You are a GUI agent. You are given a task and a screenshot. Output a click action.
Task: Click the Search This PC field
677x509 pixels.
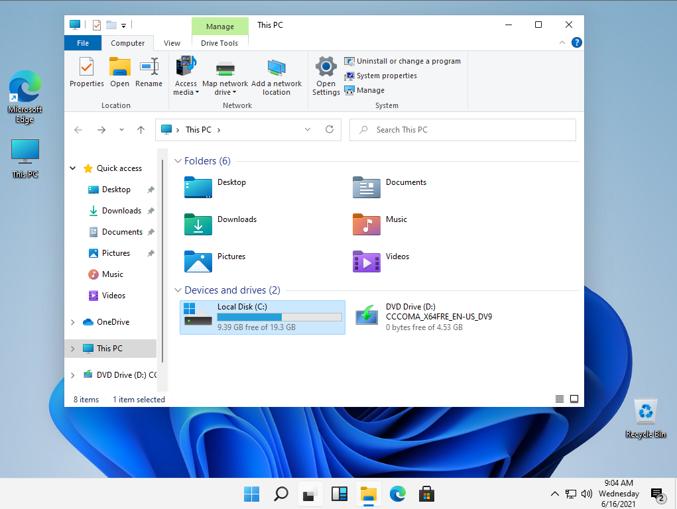462,130
